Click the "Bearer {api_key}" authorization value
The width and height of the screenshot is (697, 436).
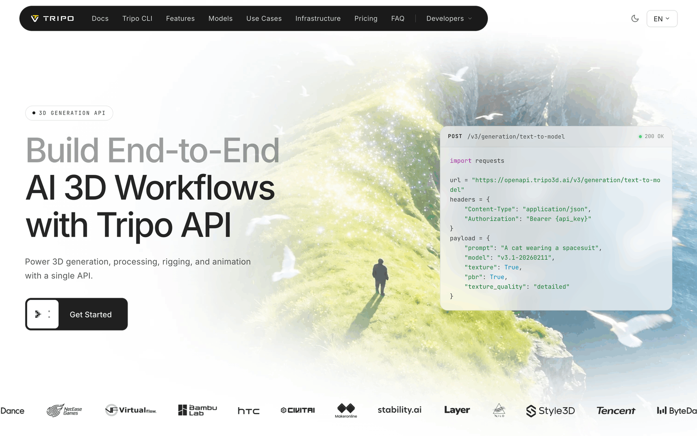pyautogui.click(x=558, y=219)
